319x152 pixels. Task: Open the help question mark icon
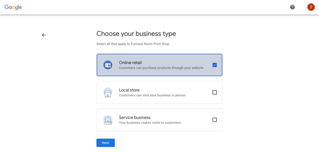point(292,7)
